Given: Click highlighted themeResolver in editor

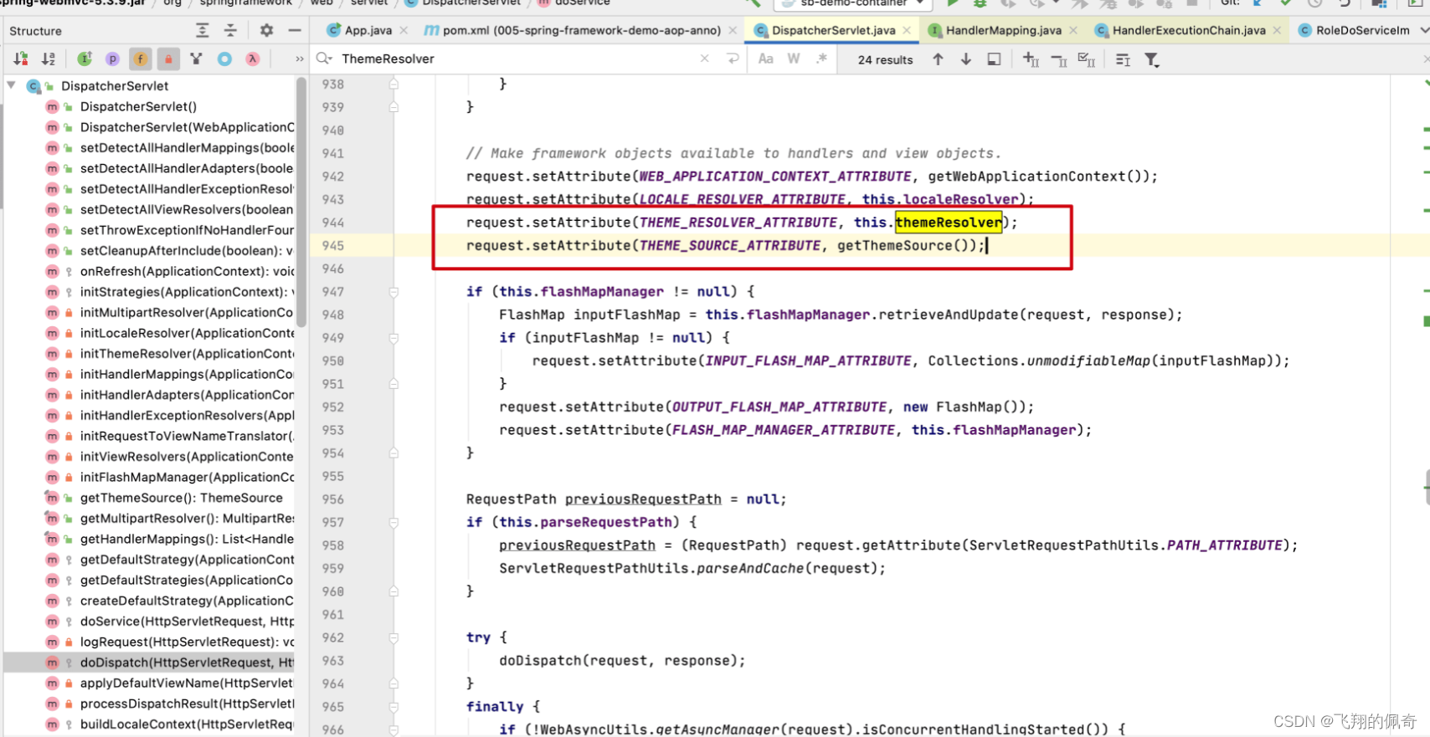Looking at the screenshot, I should 949,223.
